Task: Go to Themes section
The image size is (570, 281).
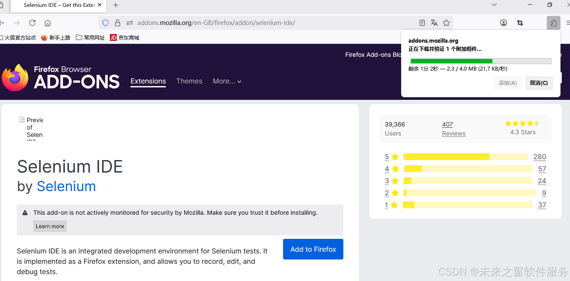Action: [x=189, y=81]
